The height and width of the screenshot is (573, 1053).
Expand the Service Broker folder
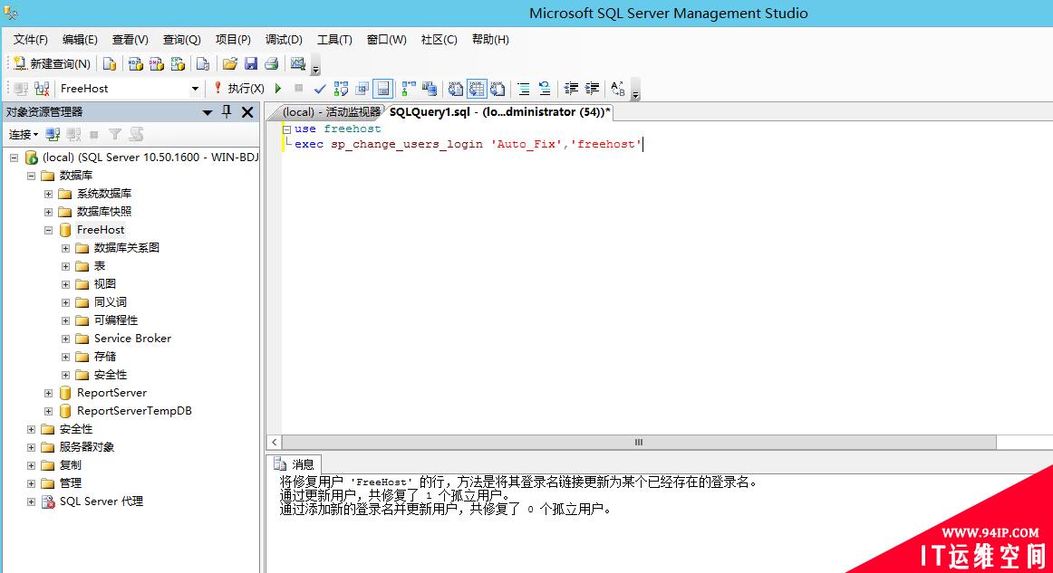tap(66, 339)
